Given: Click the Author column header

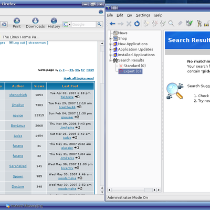Looking at the screenshot, I should click(x=18, y=86).
